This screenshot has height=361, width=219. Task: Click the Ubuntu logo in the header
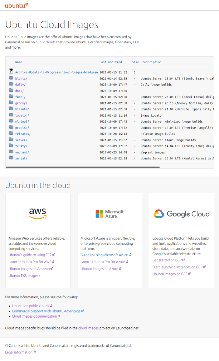[16, 5]
